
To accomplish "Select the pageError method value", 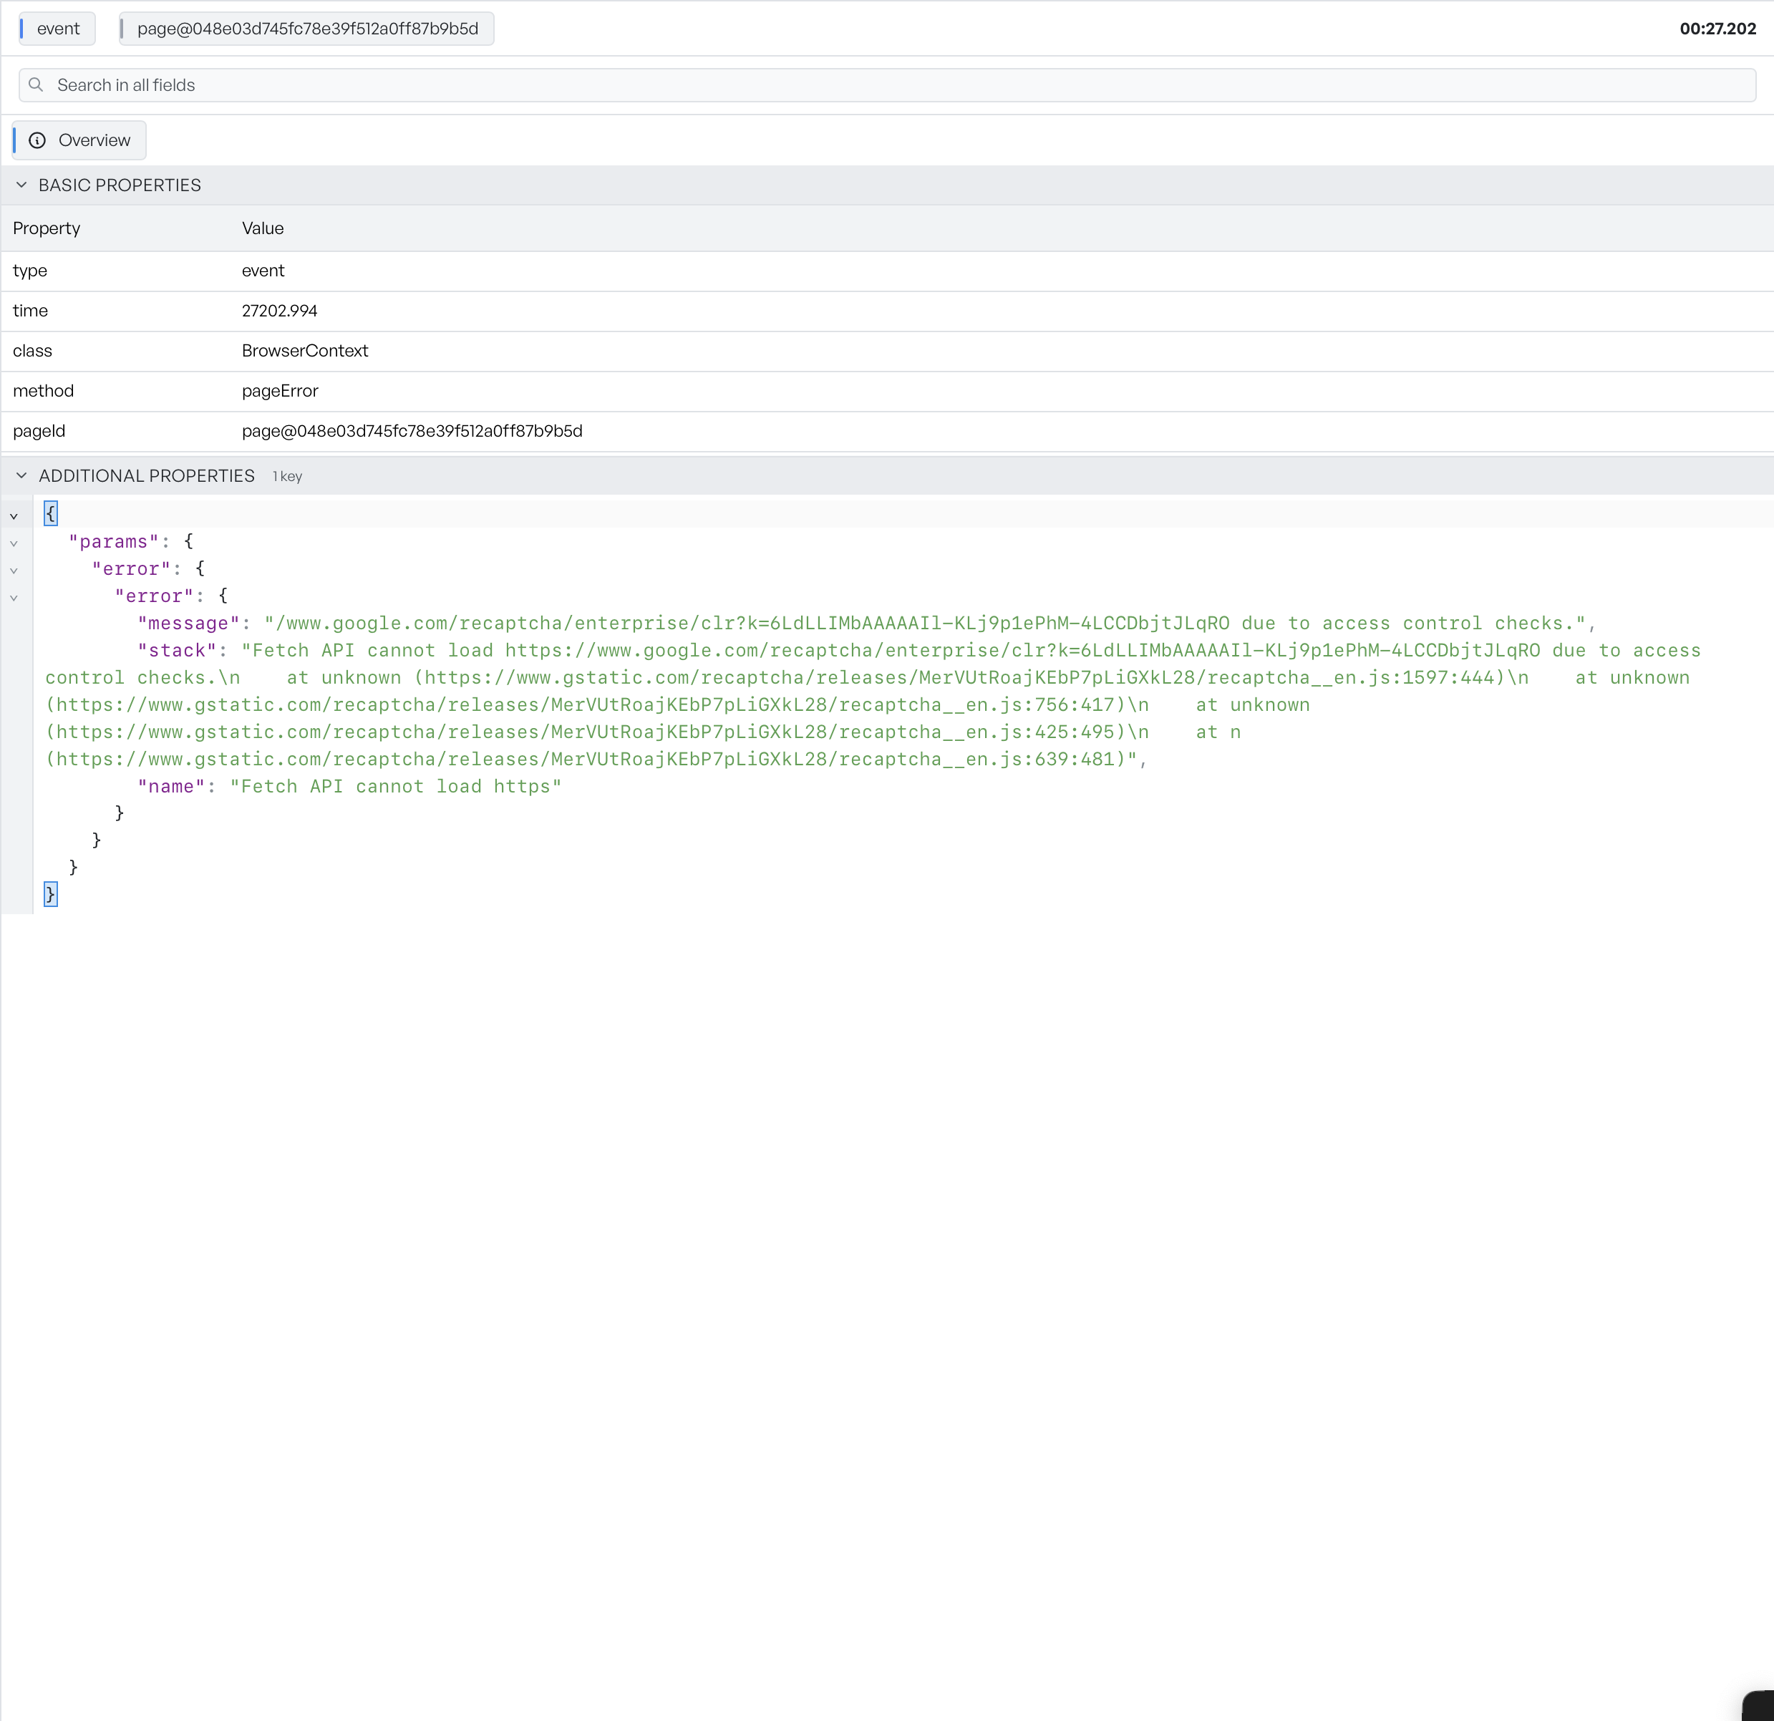I will 280,390.
